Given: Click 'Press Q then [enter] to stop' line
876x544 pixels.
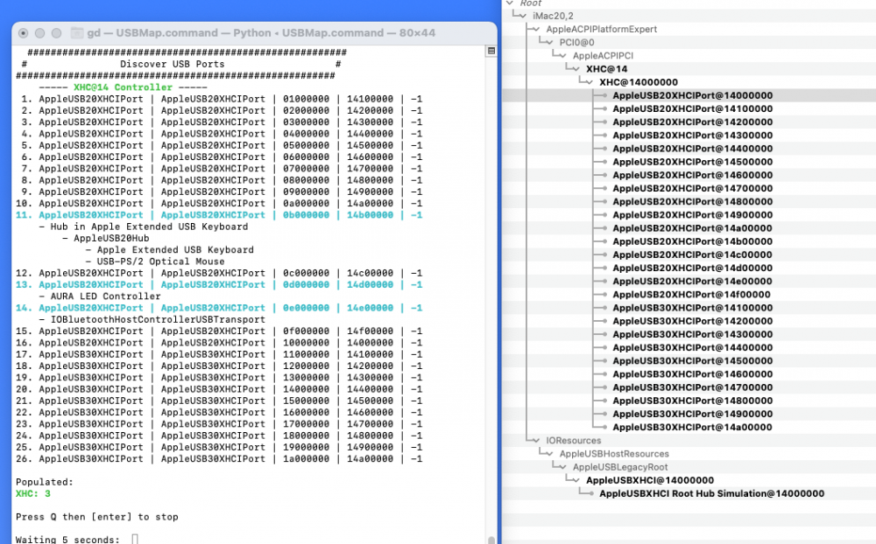Looking at the screenshot, I should click(97, 517).
